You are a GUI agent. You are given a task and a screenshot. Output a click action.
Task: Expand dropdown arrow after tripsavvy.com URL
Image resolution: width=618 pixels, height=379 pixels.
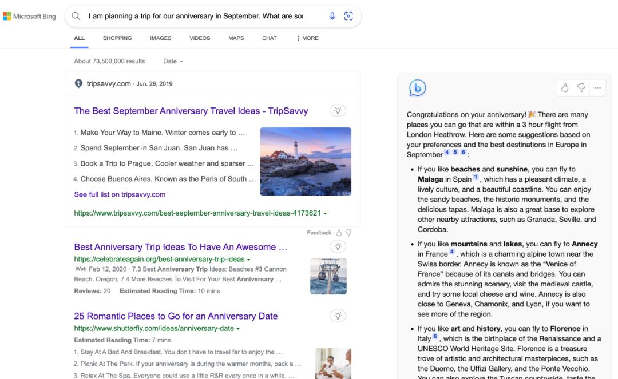326,213
